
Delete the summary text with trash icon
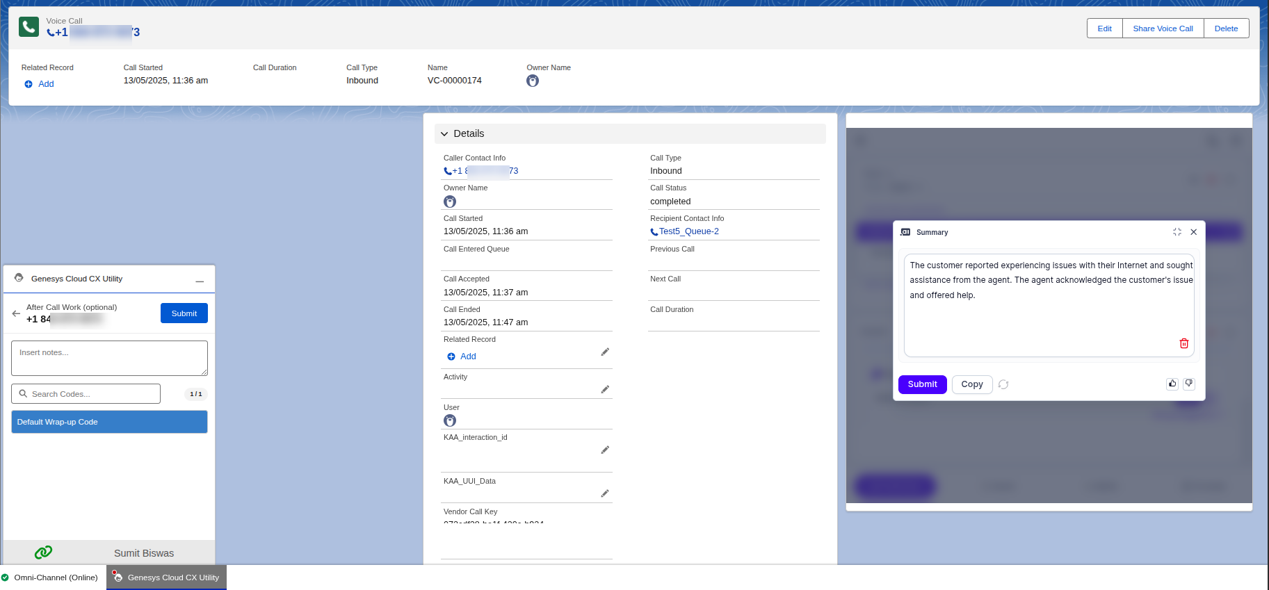coord(1183,343)
